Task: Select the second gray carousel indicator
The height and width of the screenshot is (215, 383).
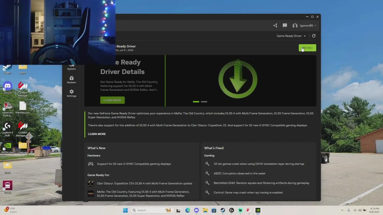Action: coord(204,102)
